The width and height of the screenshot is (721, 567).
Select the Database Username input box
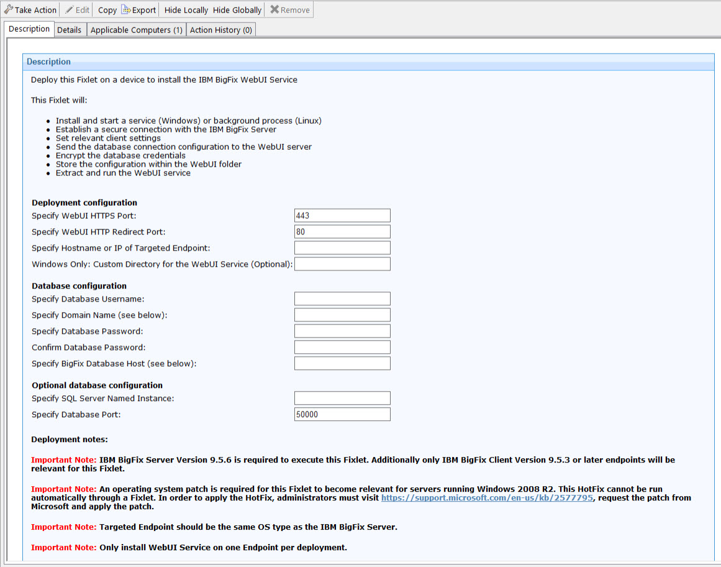342,298
